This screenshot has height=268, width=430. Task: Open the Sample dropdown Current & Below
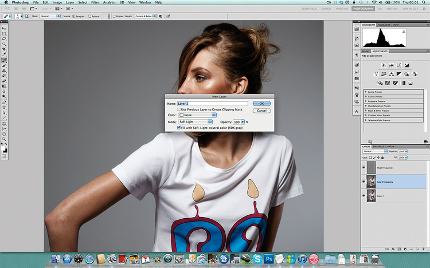145,16
